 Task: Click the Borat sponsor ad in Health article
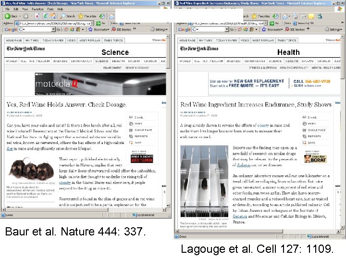[315, 159]
